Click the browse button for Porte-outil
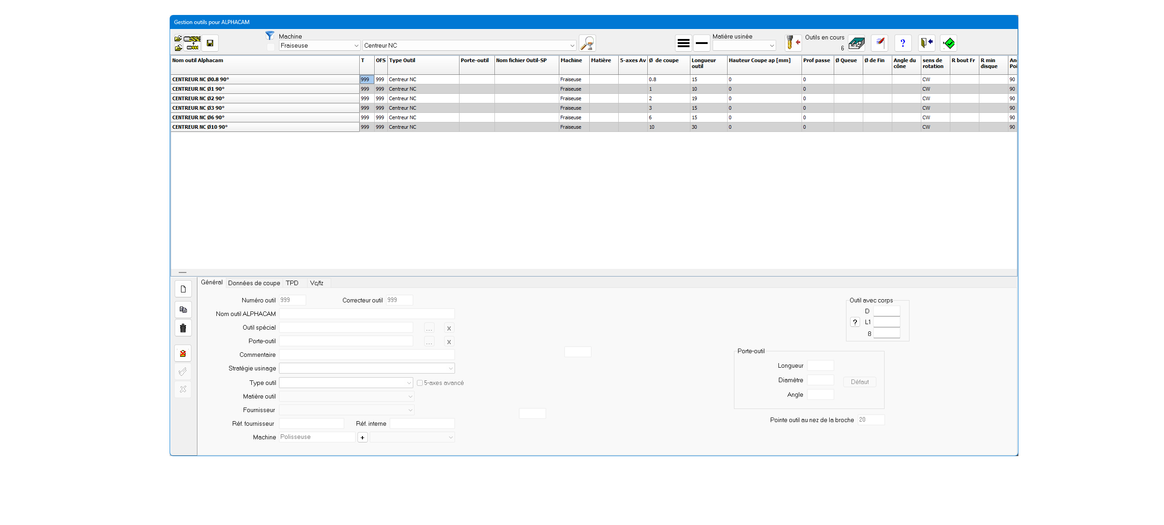The height and width of the screenshot is (525, 1164). point(429,341)
